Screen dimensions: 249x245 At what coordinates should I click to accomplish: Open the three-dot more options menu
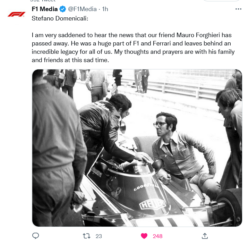[x=238, y=9]
